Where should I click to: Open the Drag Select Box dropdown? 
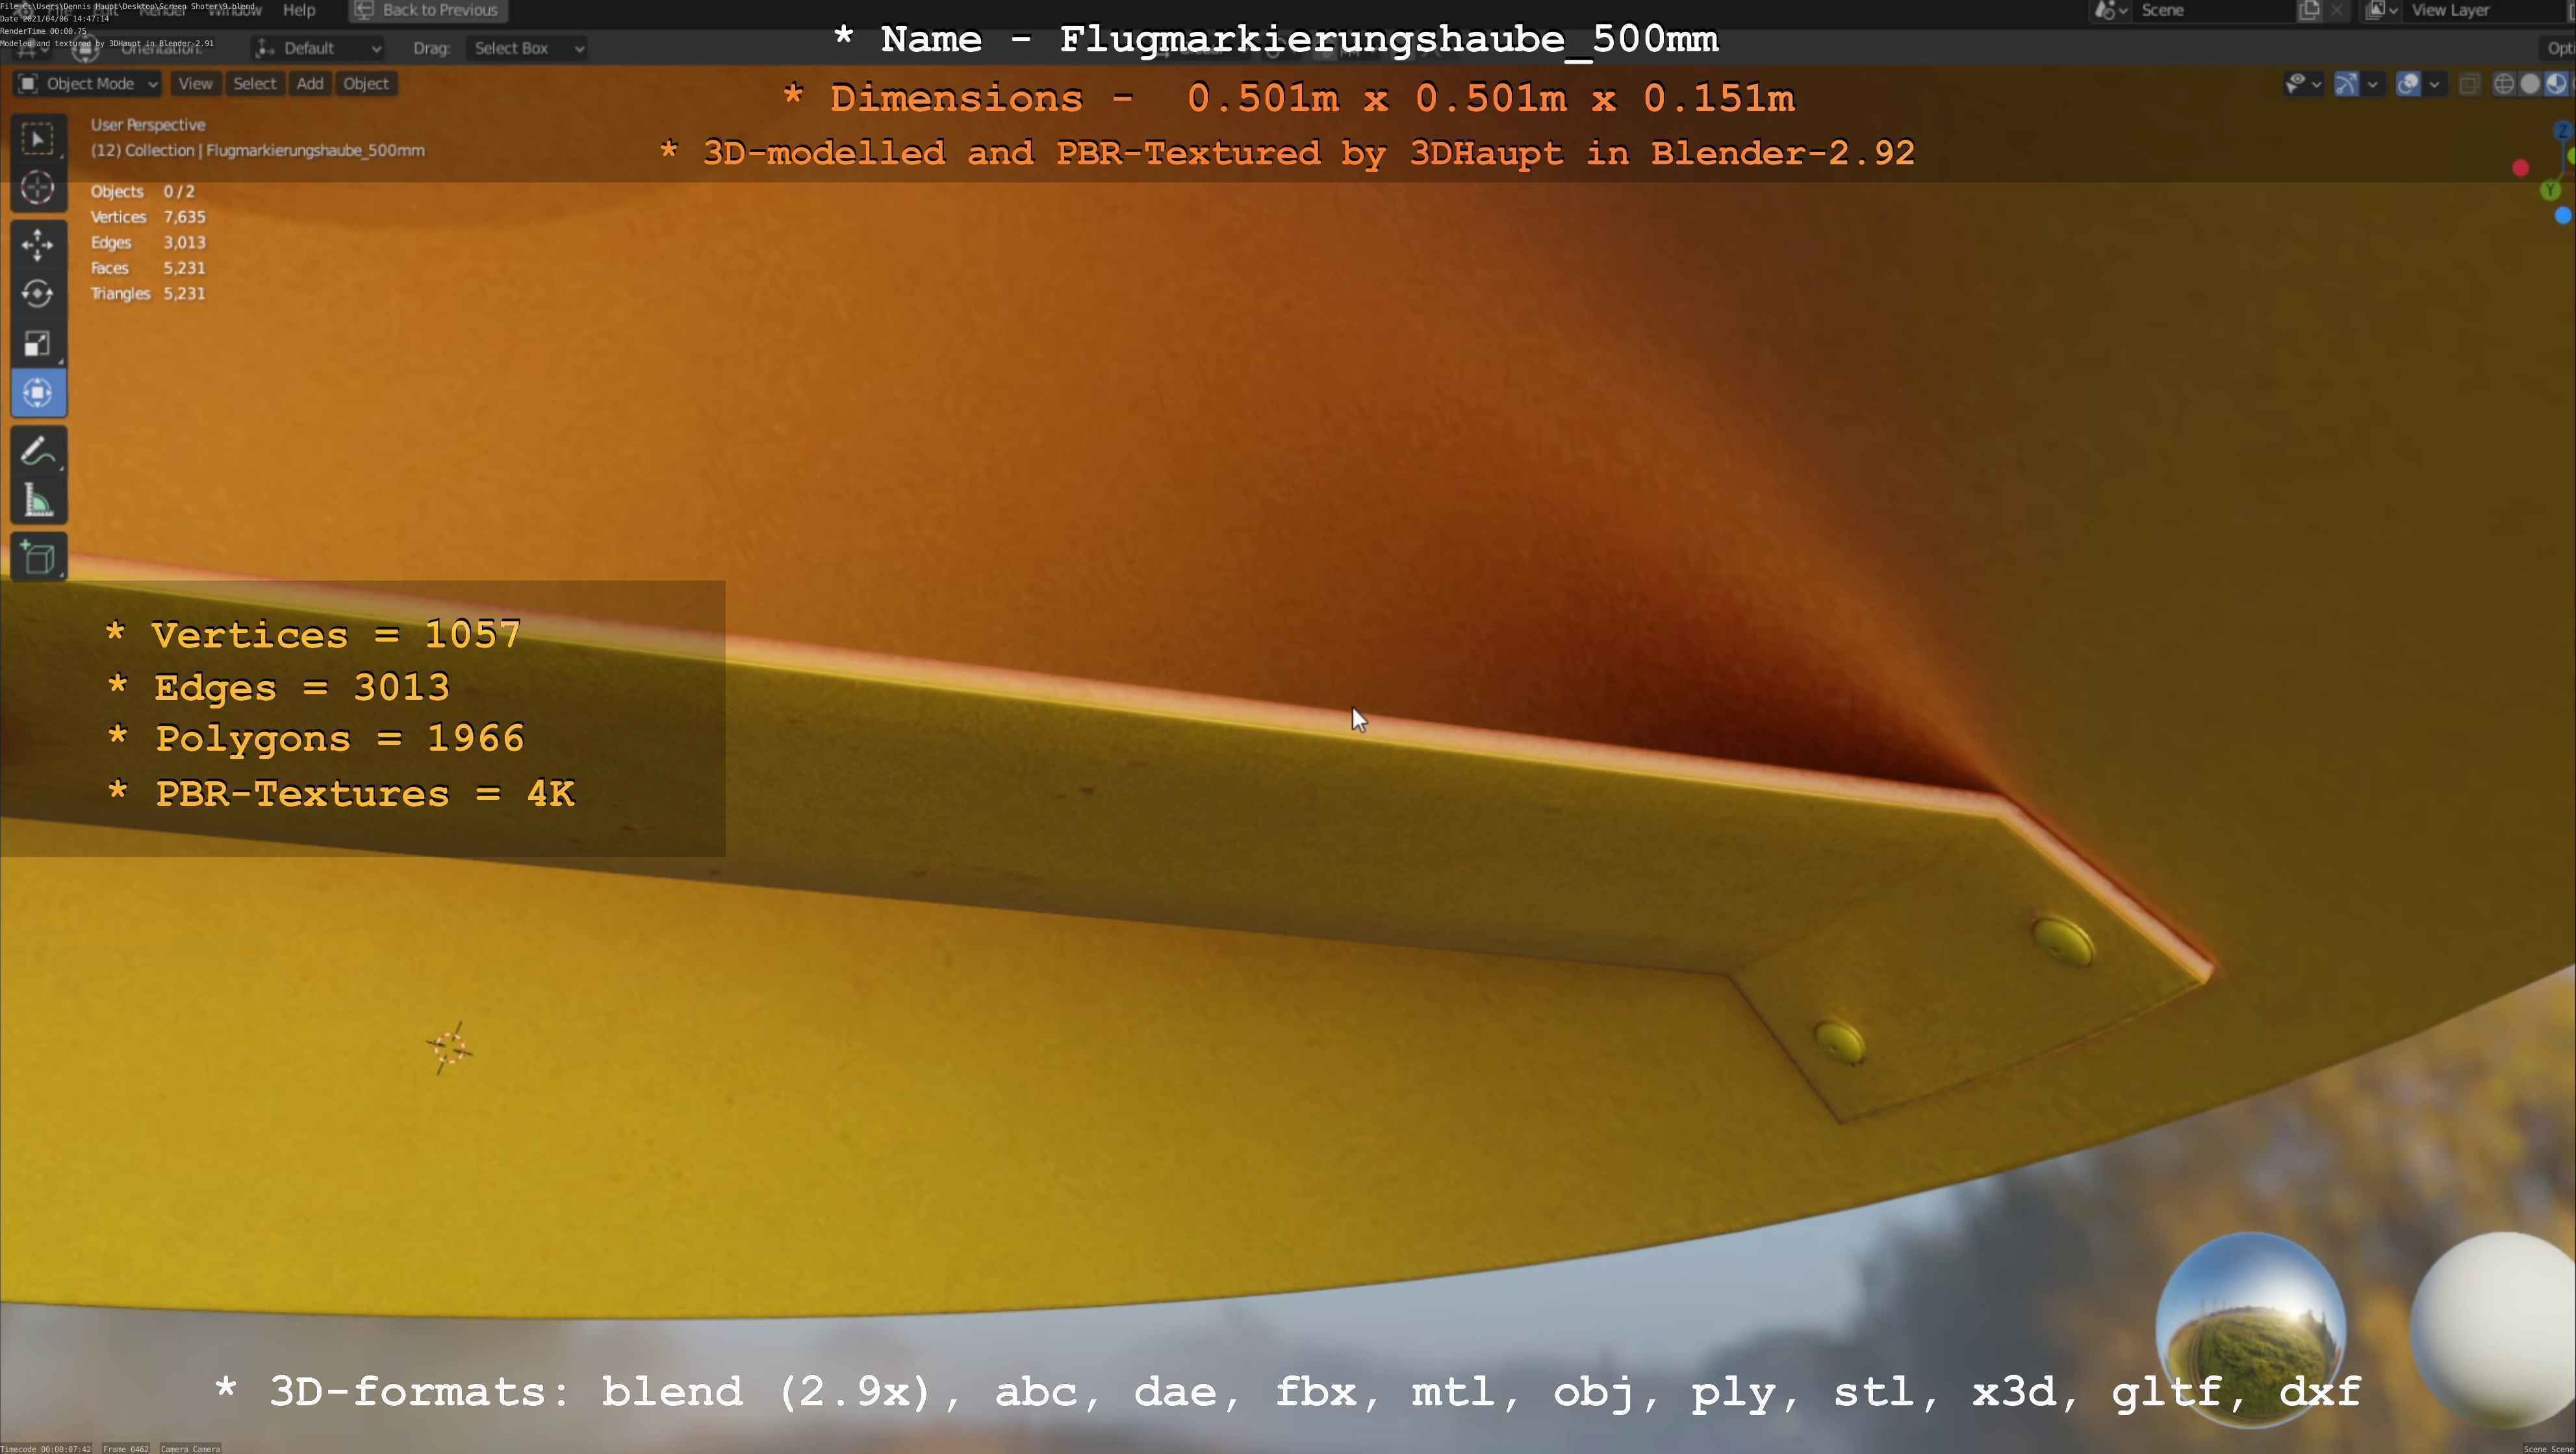(x=526, y=48)
